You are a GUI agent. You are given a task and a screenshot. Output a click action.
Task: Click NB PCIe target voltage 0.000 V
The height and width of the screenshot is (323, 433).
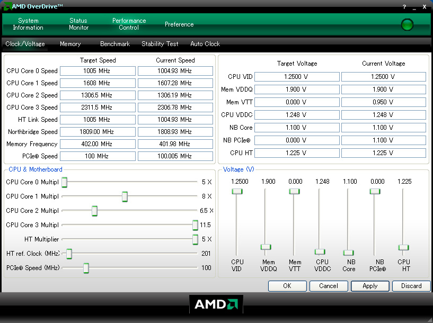click(297, 140)
